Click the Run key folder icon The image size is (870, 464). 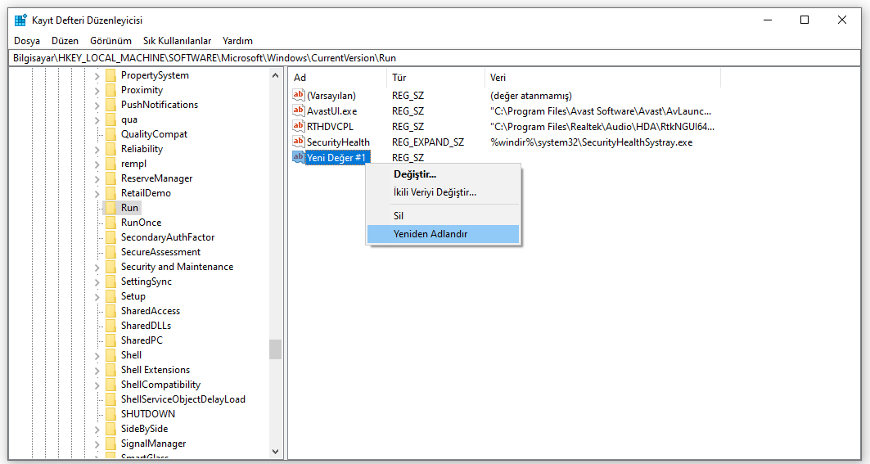(110, 208)
